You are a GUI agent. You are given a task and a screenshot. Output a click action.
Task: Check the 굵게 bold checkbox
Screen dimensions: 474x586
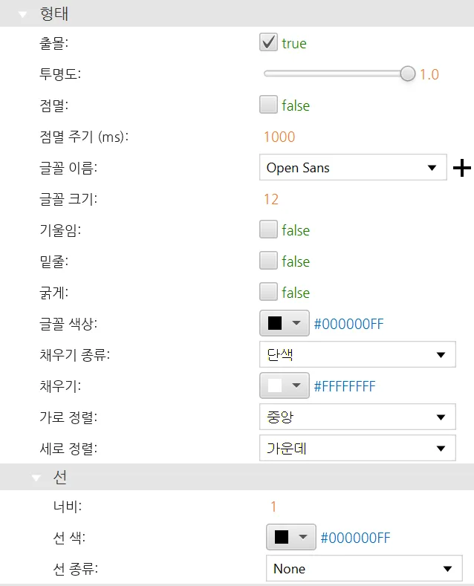click(x=268, y=293)
